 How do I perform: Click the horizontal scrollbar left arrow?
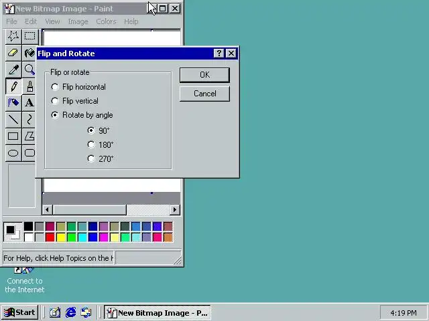click(48, 209)
